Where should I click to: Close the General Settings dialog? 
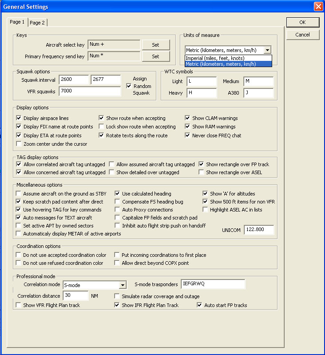(x=318, y=6)
